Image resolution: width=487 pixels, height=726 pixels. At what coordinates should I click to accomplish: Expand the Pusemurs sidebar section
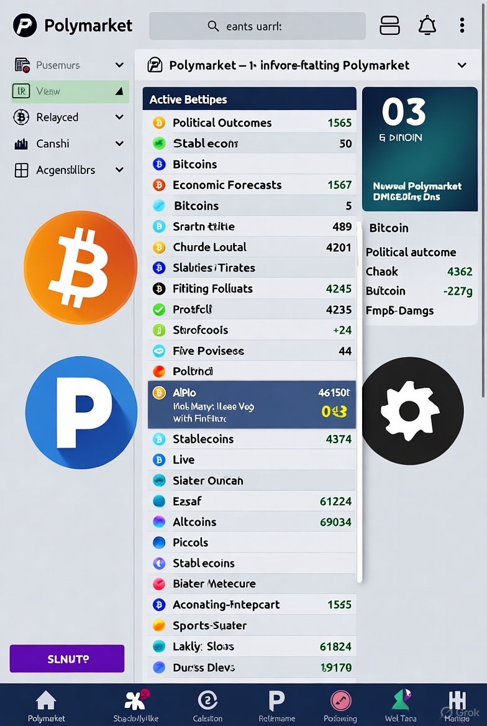119,65
